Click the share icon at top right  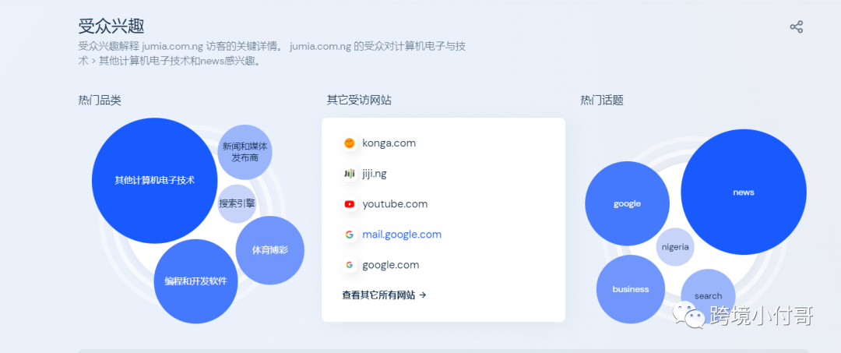coord(796,26)
